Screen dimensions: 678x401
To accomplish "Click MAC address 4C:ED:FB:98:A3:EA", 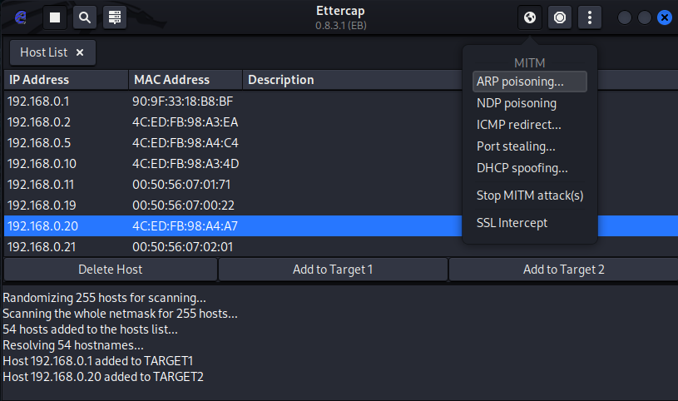I will click(185, 122).
